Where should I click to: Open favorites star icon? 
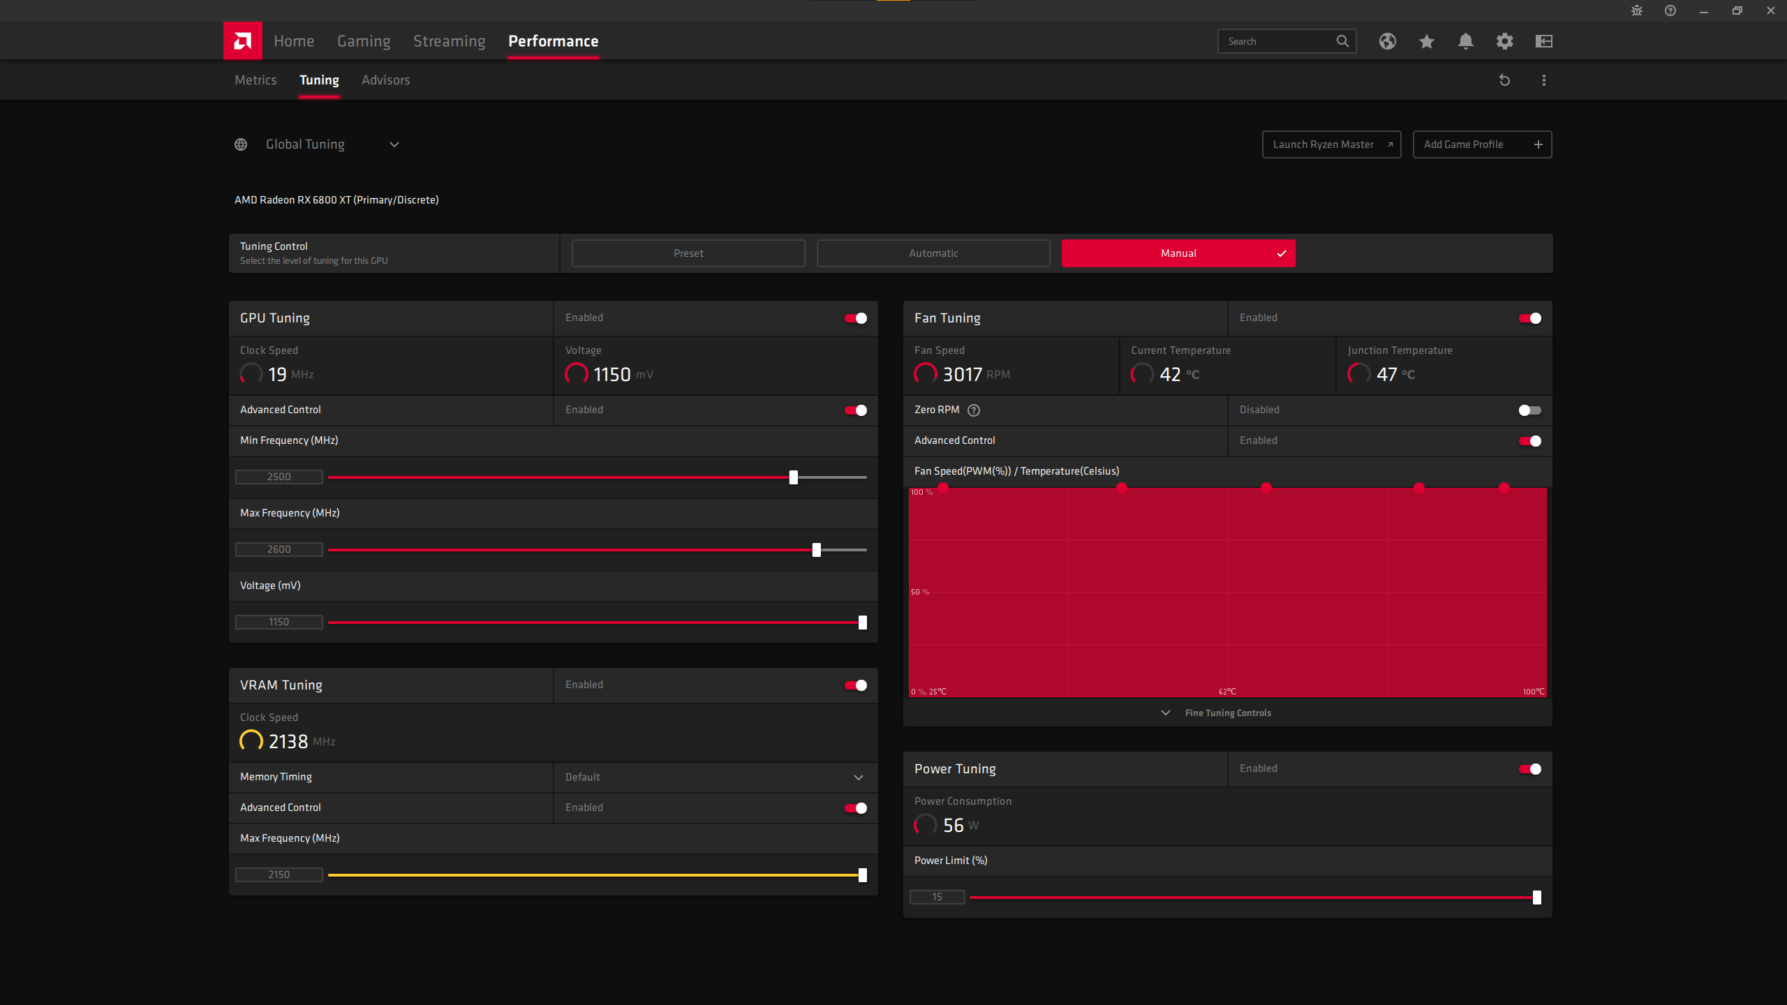tap(1426, 41)
